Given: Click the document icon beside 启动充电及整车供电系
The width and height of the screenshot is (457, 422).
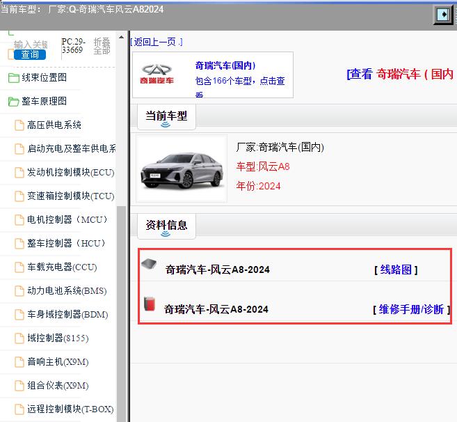Looking at the screenshot, I should pyautogui.click(x=19, y=149).
